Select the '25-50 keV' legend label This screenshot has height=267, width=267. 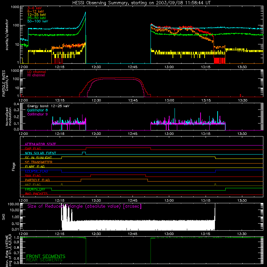tap(37, 18)
